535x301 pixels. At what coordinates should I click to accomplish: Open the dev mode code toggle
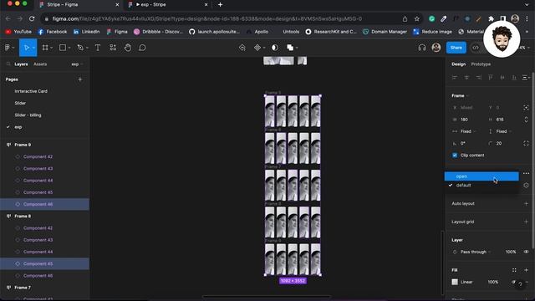[x=476, y=48]
